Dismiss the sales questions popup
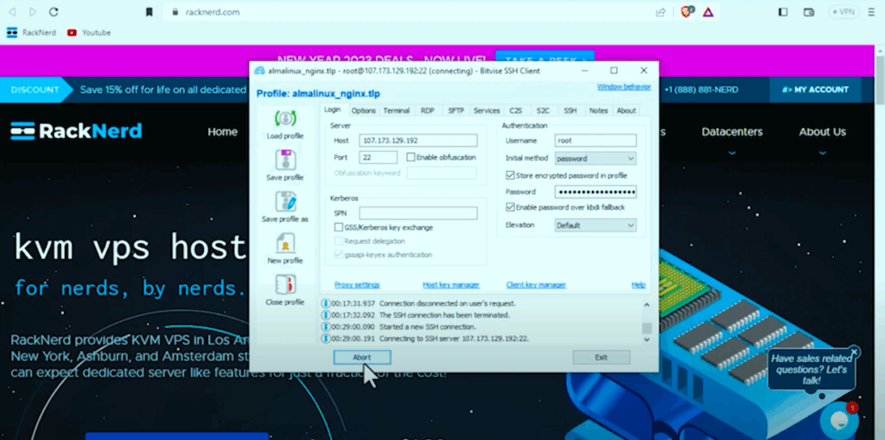885x440 pixels. [854, 351]
